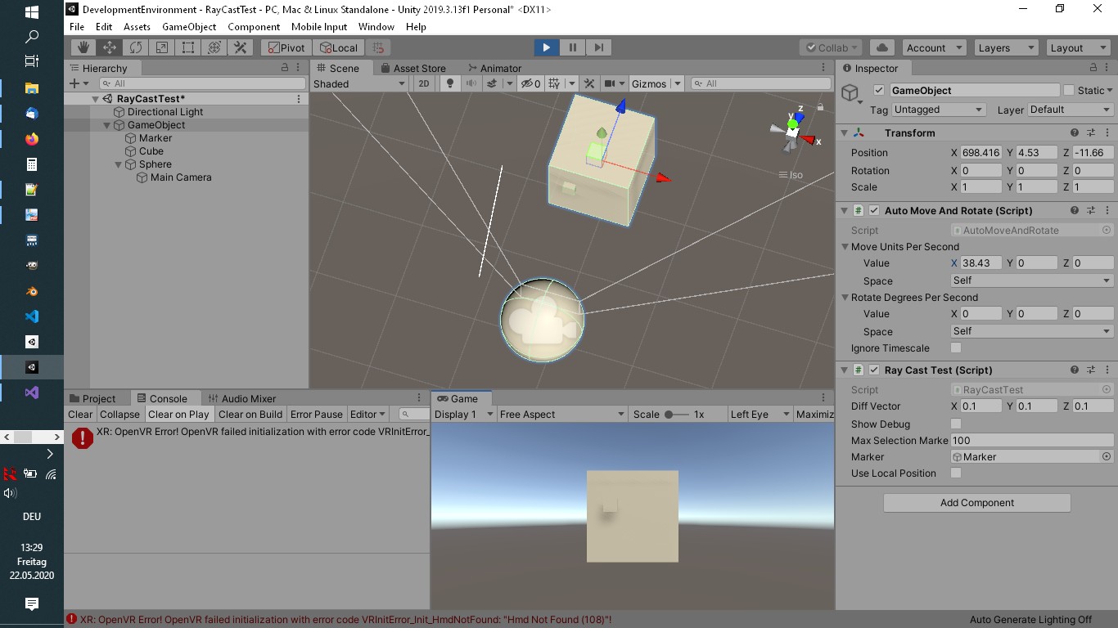Select the Scale tool
Screen dimensions: 1118x628
coord(161,47)
